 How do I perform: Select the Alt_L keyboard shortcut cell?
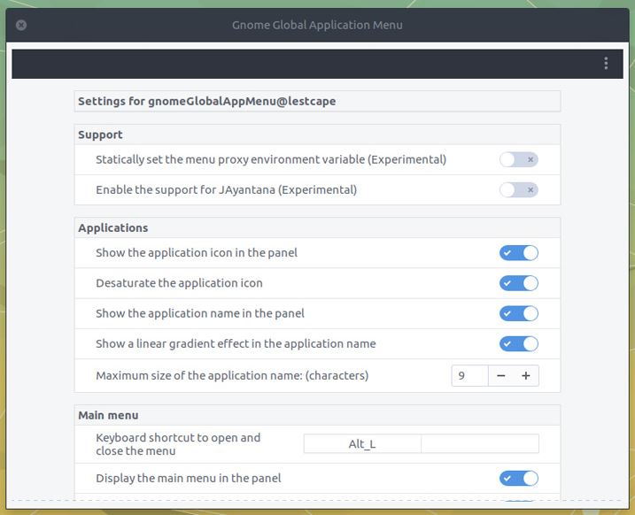(x=362, y=444)
